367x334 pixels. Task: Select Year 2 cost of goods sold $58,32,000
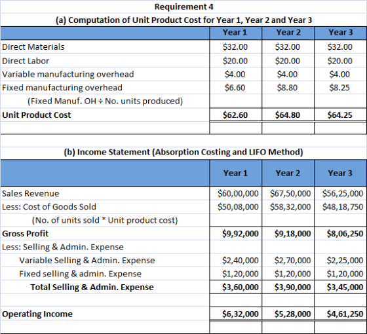tap(290, 207)
